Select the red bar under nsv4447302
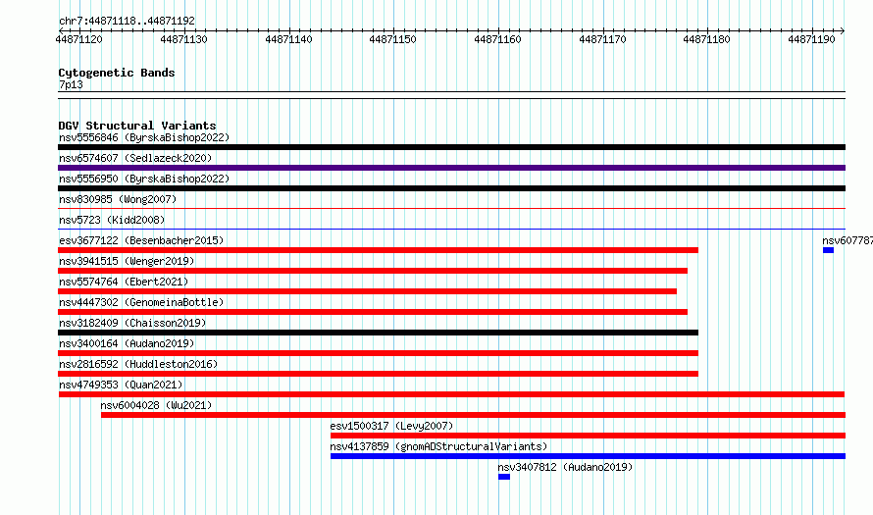873x515 pixels. pos(373,312)
